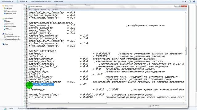Open Упорядочить dropdown in Explorer toolbar
The height and width of the screenshot is (110, 197).
[x=7, y=2]
